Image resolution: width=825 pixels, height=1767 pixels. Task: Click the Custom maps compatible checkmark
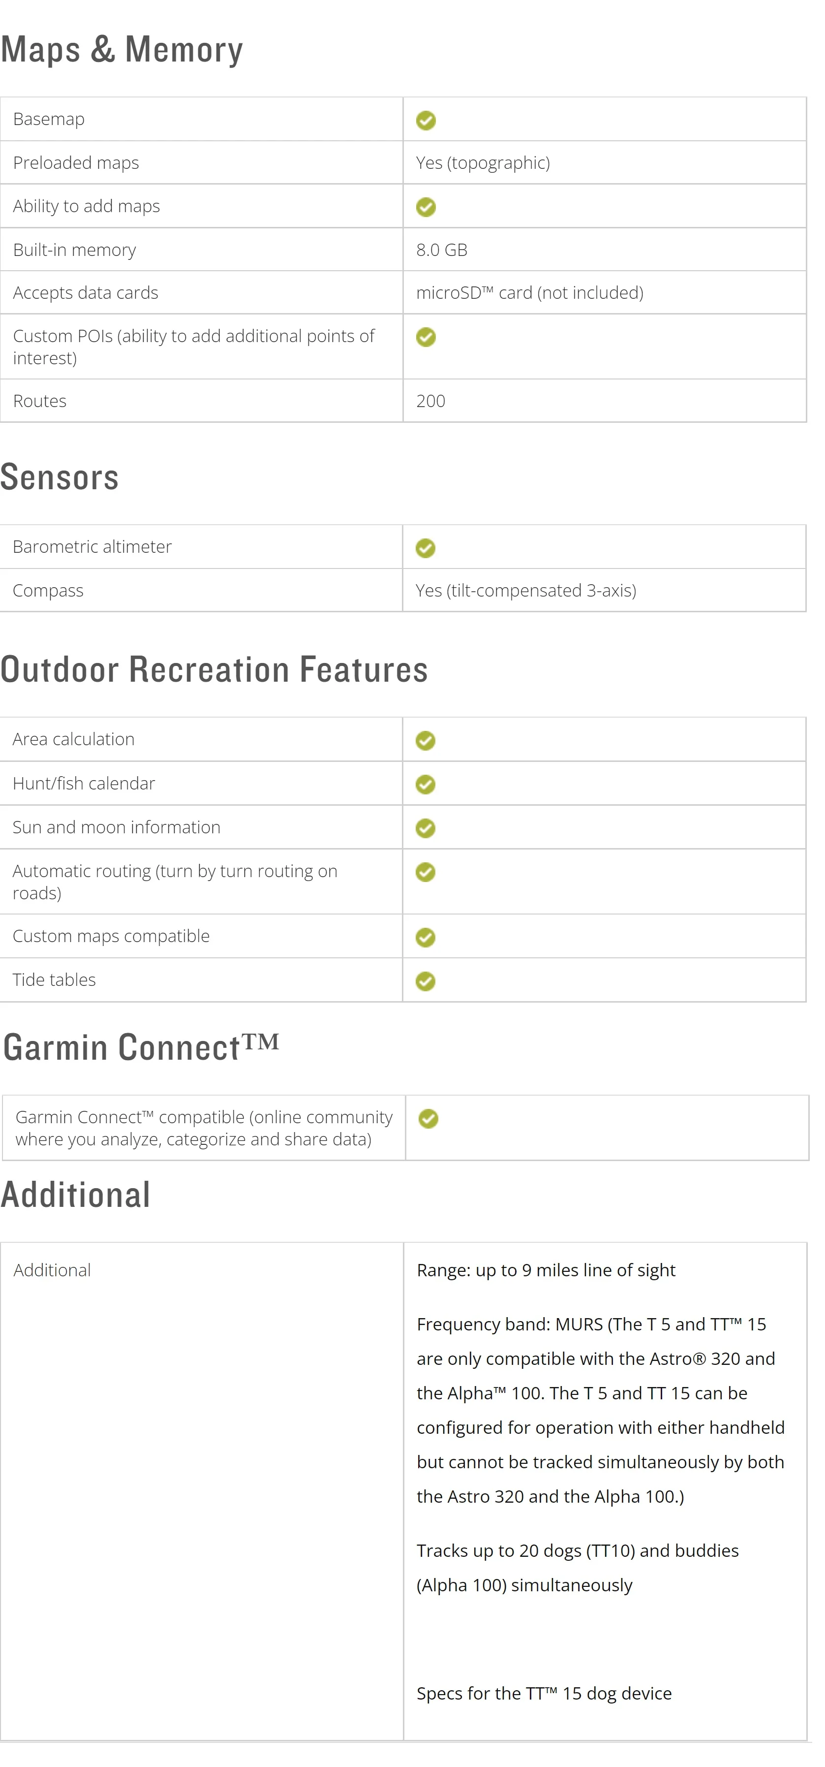tap(425, 937)
